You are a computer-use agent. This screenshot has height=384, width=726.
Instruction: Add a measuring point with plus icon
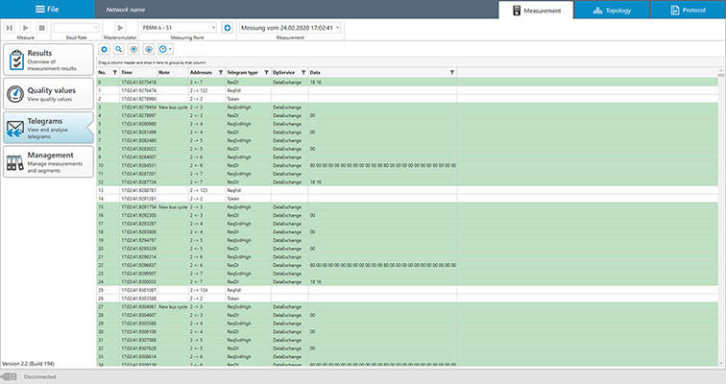point(227,28)
